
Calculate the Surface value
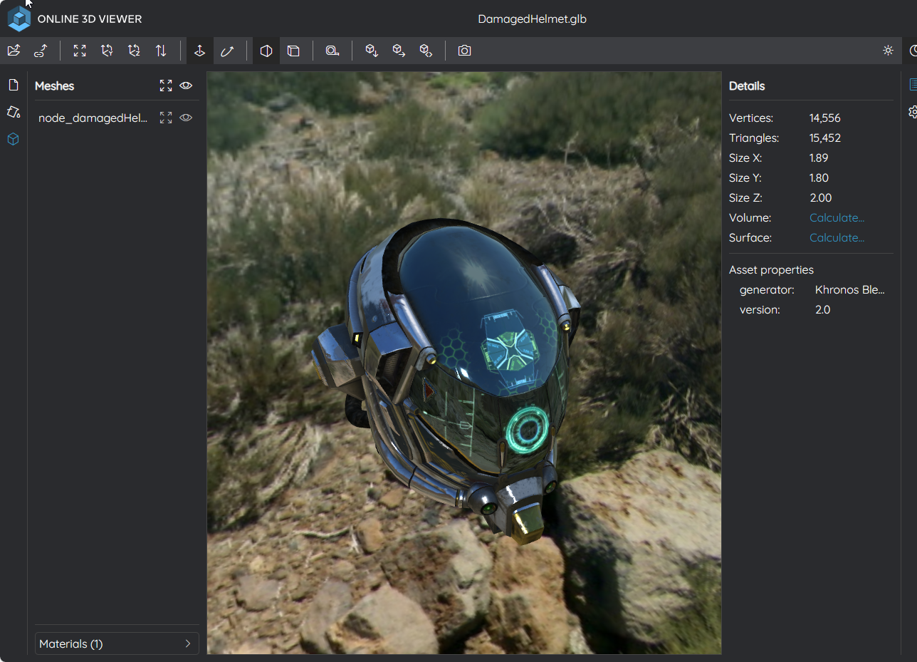837,238
